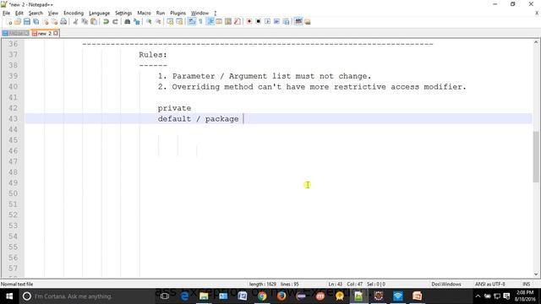This screenshot has width=541, height=304.
Task: Close the 'new 2' tab with its X
Action: [x=56, y=33]
